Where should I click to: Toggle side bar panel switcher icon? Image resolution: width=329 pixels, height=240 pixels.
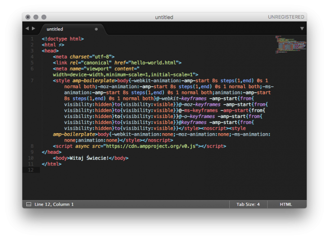(x=29, y=204)
